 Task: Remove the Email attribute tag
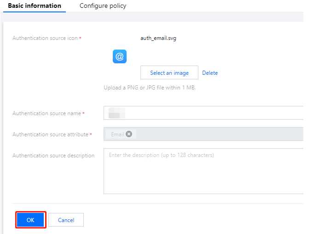tap(129, 134)
